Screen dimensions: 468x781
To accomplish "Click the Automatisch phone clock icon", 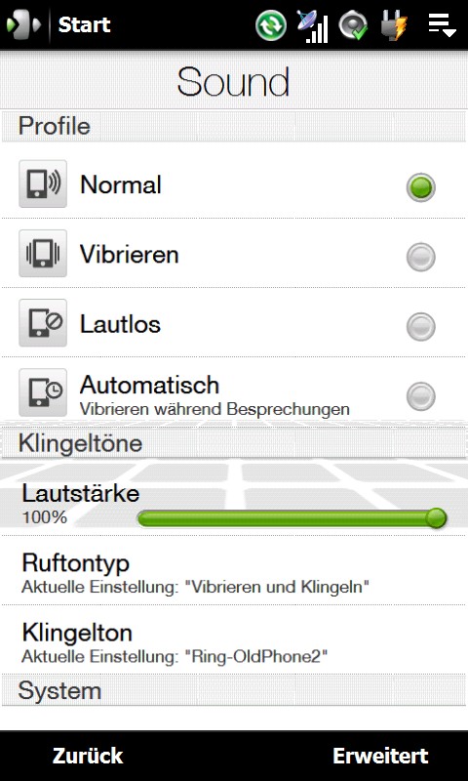I will (43, 392).
